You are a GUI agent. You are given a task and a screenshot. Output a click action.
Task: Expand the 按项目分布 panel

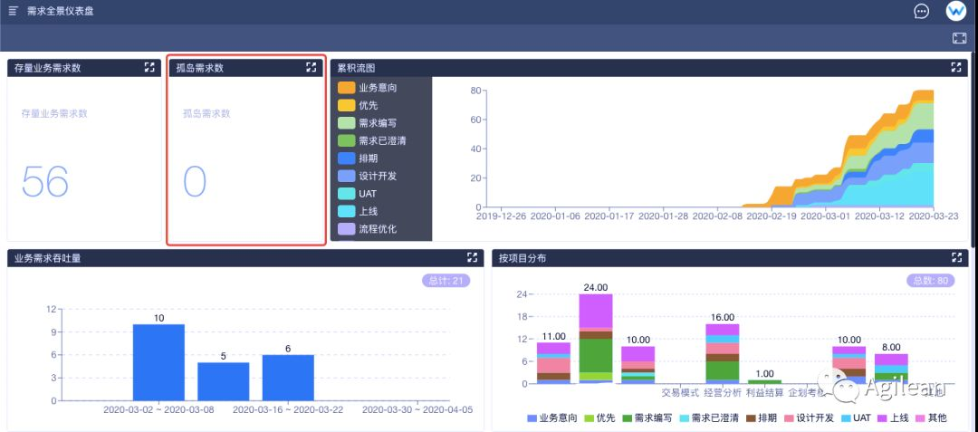click(956, 257)
